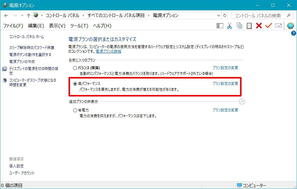
Task: Go back with the back arrow
Action: coord(6,16)
